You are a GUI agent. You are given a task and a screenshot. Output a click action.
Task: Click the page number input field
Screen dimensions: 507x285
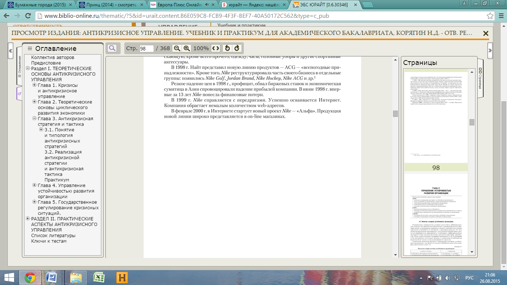coord(147,49)
